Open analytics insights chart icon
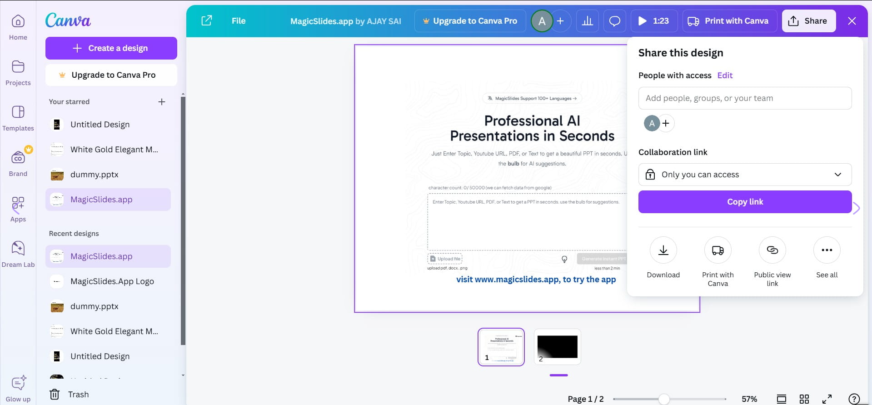 (588, 21)
